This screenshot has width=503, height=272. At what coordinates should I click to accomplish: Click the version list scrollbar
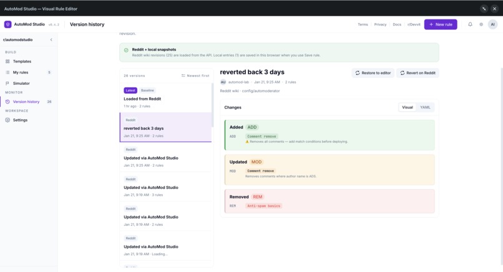pyautogui.click(x=212, y=106)
